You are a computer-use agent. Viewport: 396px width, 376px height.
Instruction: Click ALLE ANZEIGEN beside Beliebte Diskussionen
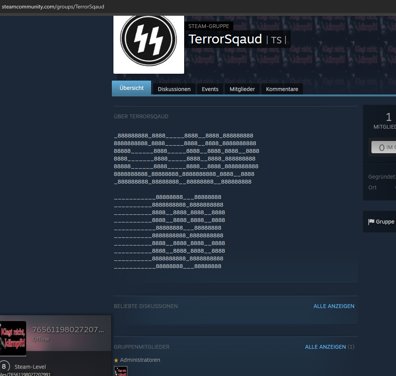(x=334, y=306)
